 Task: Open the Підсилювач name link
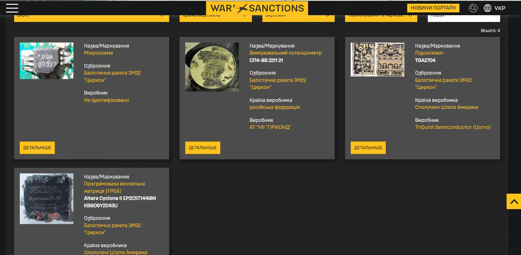coord(429,53)
